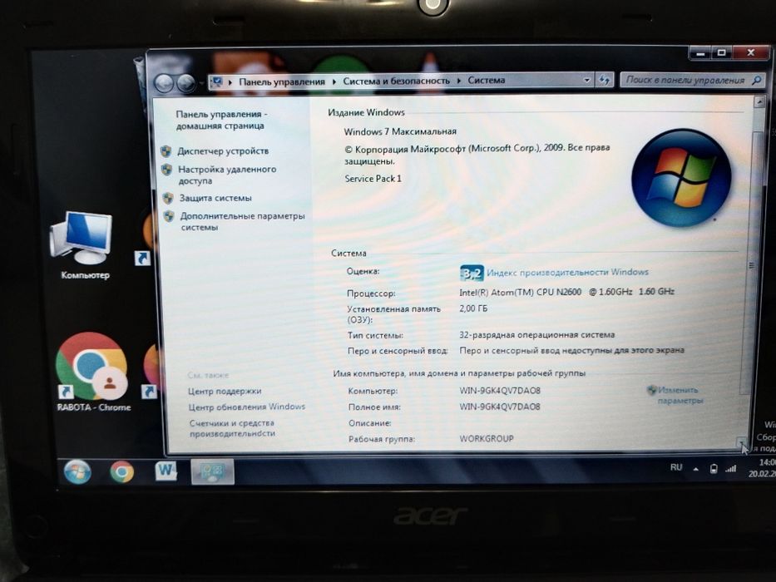
Task: Click the scrollbar down arrow
Action: [x=741, y=442]
